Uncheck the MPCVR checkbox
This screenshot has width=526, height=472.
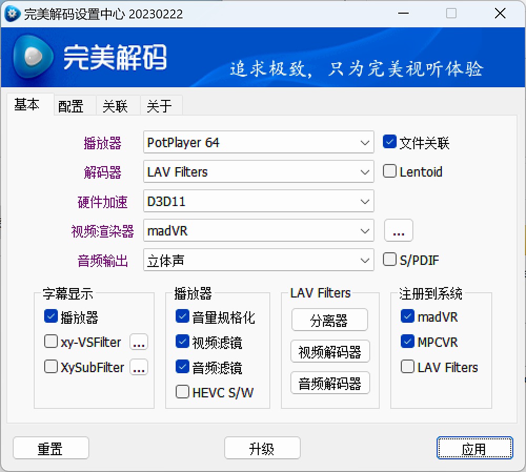tap(408, 342)
